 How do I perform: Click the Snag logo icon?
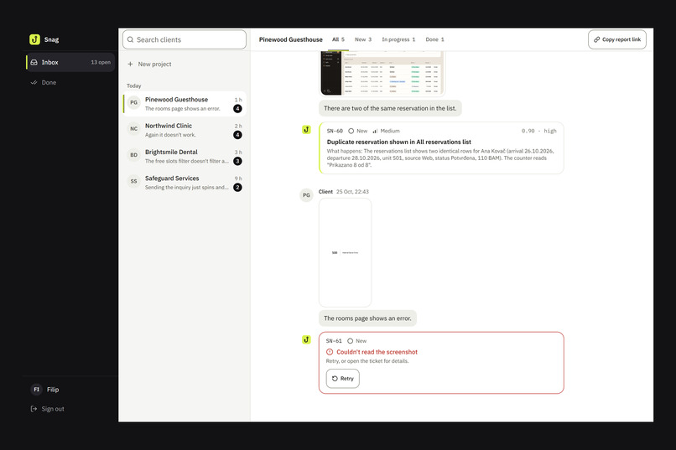point(34,39)
